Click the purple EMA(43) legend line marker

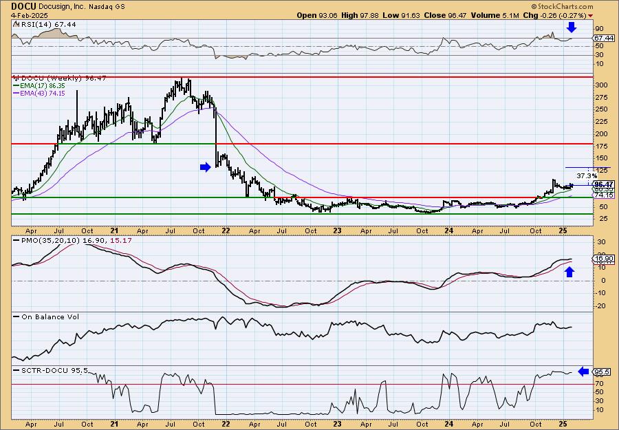pos(17,94)
